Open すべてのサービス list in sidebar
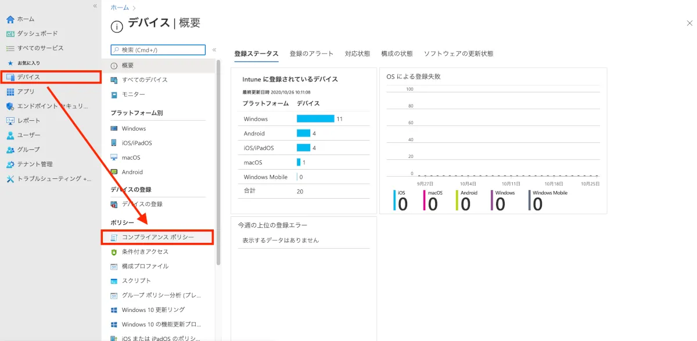Viewport: 697px width, 341px height. click(40, 48)
